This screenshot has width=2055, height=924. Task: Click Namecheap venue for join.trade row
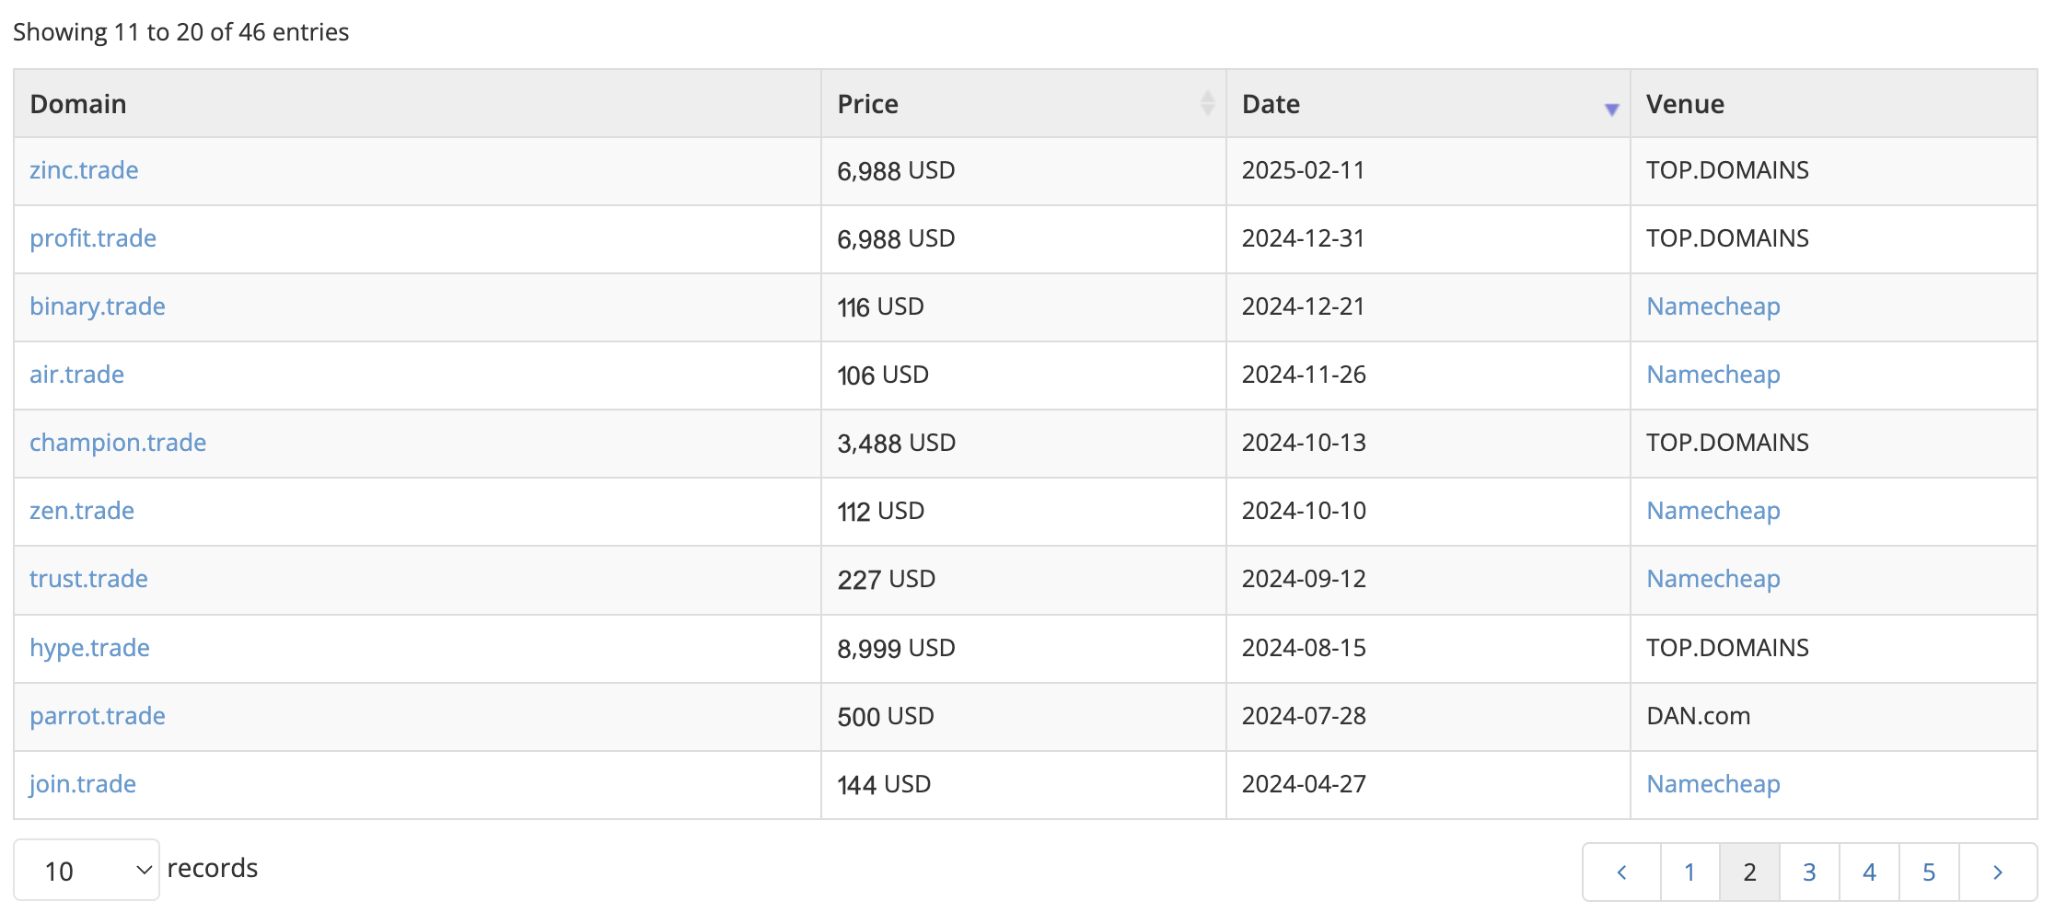click(1712, 784)
